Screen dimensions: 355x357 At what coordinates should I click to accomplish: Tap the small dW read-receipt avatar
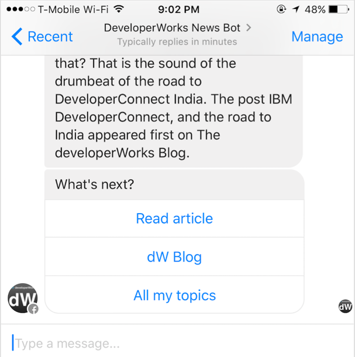(x=345, y=306)
